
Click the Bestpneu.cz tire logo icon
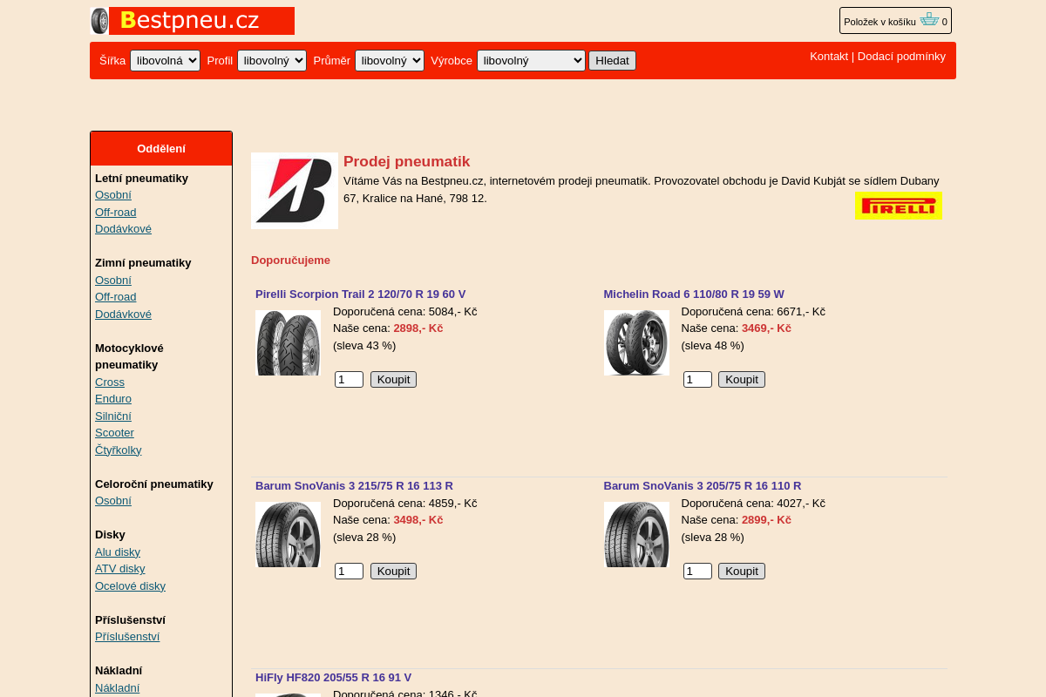coord(99,21)
